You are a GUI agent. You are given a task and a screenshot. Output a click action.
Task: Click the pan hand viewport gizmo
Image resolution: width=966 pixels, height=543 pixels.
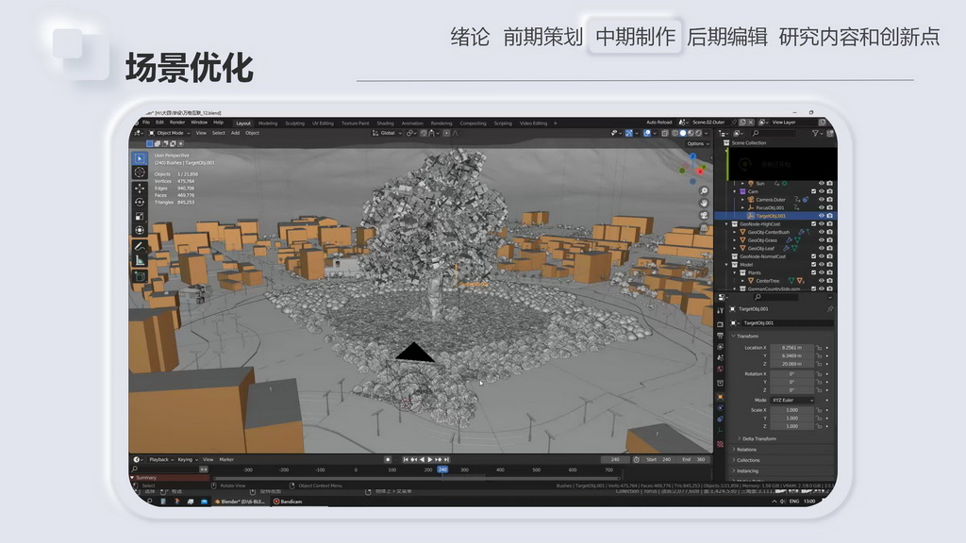pyautogui.click(x=704, y=203)
